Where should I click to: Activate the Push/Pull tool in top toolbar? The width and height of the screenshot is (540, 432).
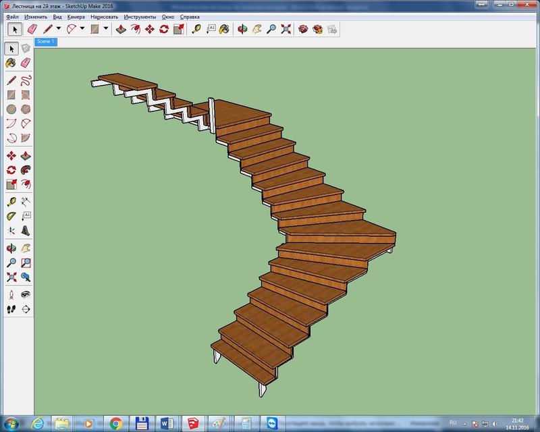(120, 29)
